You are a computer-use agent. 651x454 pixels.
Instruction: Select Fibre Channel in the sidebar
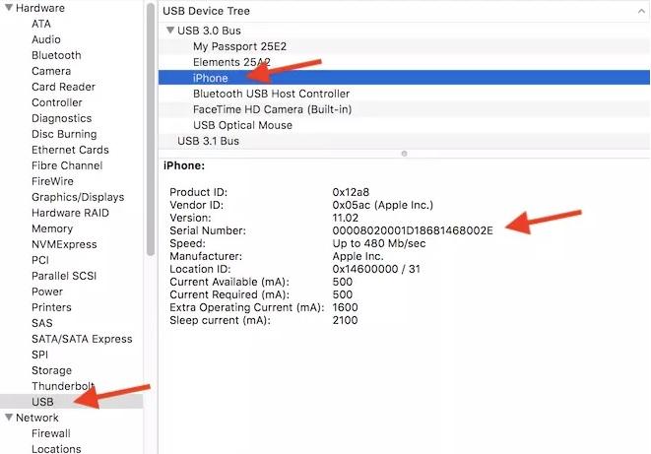(x=67, y=165)
